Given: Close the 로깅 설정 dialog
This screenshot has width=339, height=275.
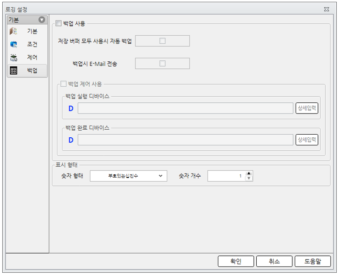Looking at the screenshot, I should click(326, 9).
